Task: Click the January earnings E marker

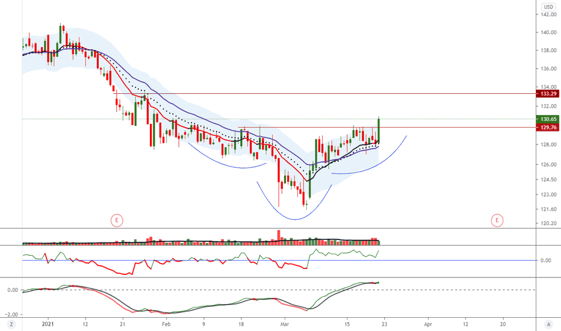Action: (x=117, y=220)
